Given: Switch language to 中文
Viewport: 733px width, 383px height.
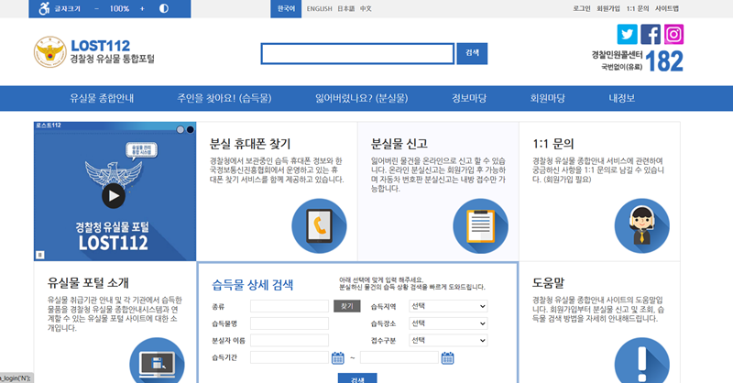Looking at the screenshot, I should pos(366,9).
